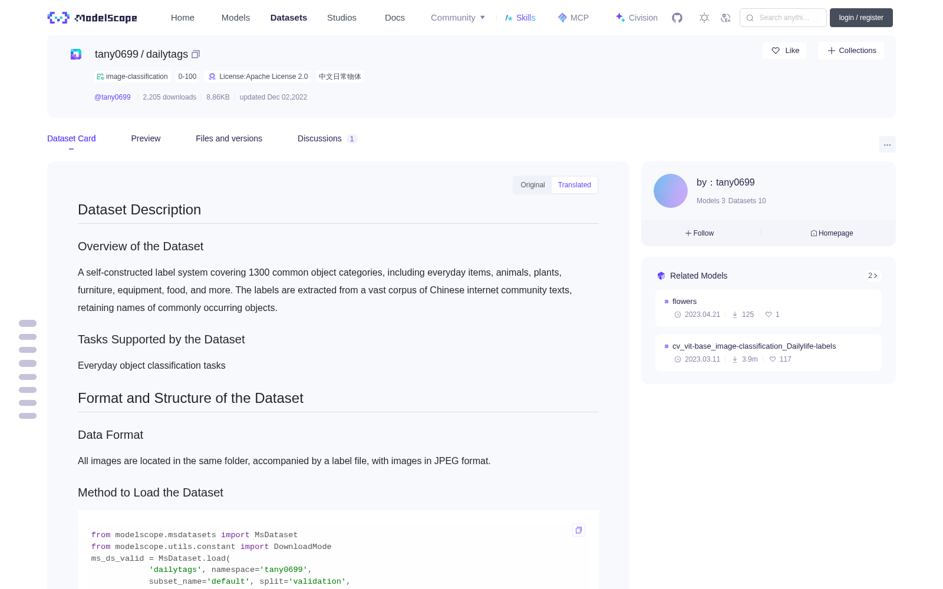Switch to Preview tab
Viewport: 943px width, 589px height.
[146, 138]
